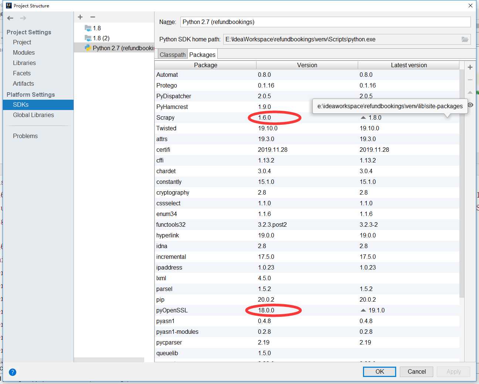Select the pip package row

(307, 299)
